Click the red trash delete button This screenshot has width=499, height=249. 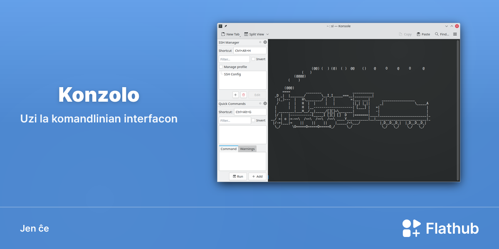point(244,95)
